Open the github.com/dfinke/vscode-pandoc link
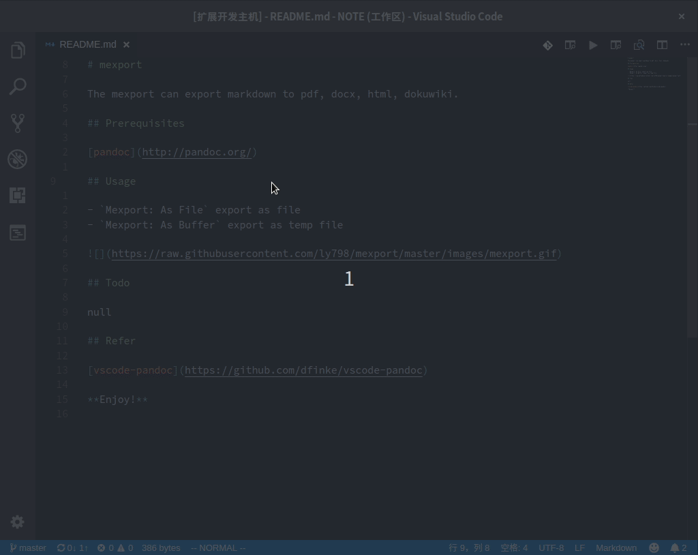 [x=303, y=370]
